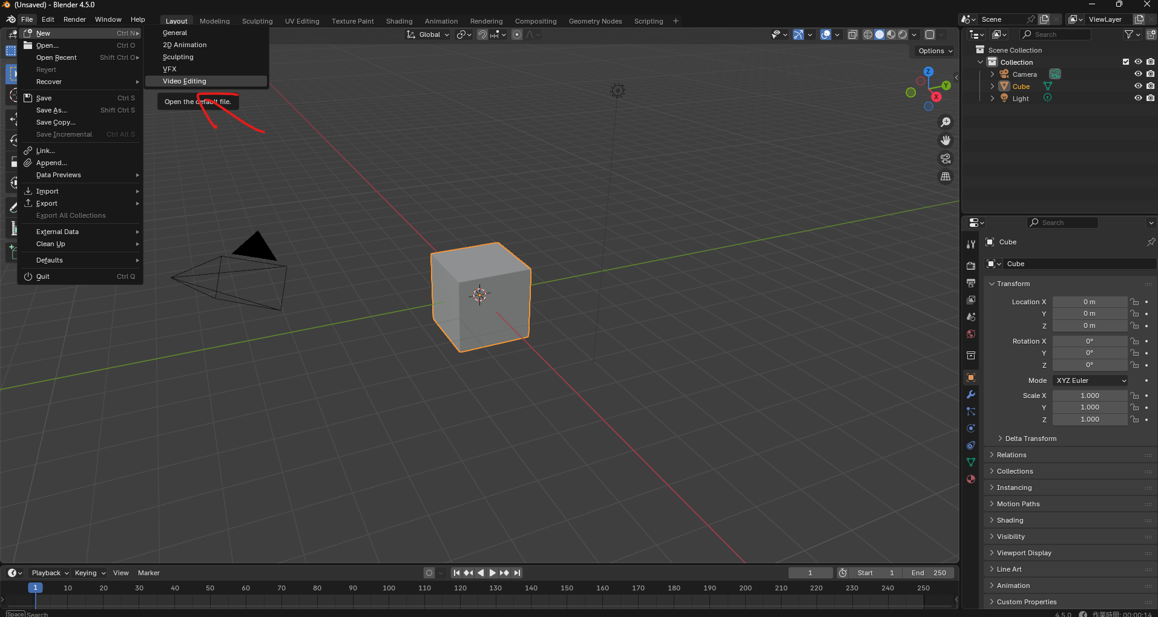This screenshot has width=1158, height=617.
Task: Open the Modifier properties wrench icon
Action: [x=971, y=396]
